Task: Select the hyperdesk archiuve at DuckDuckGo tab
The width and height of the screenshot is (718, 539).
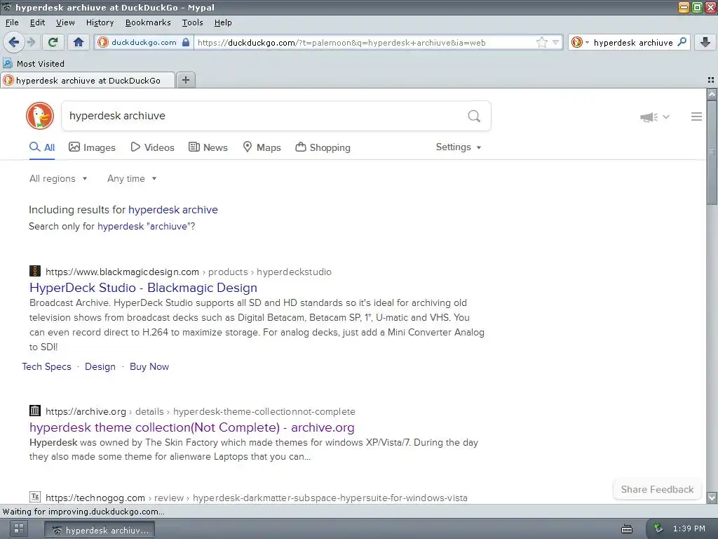Action: pyautogui.click(x=88, y=80)
